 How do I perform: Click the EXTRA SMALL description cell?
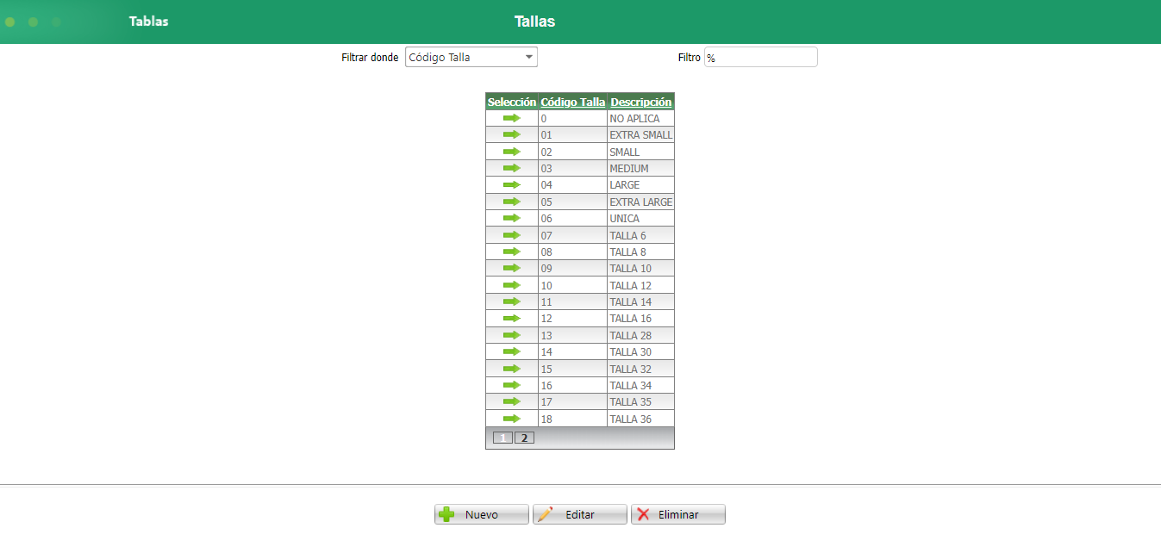(x=640, y=135)
